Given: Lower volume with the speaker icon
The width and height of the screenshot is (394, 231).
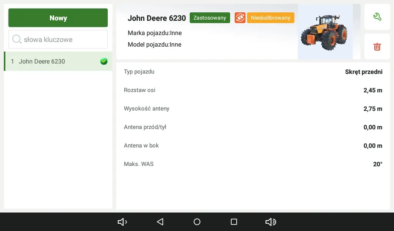Looking at the screenshot, I should click(122, 222).
